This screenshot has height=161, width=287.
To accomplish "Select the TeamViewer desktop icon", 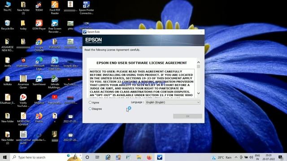I will [x=39, y=80].
